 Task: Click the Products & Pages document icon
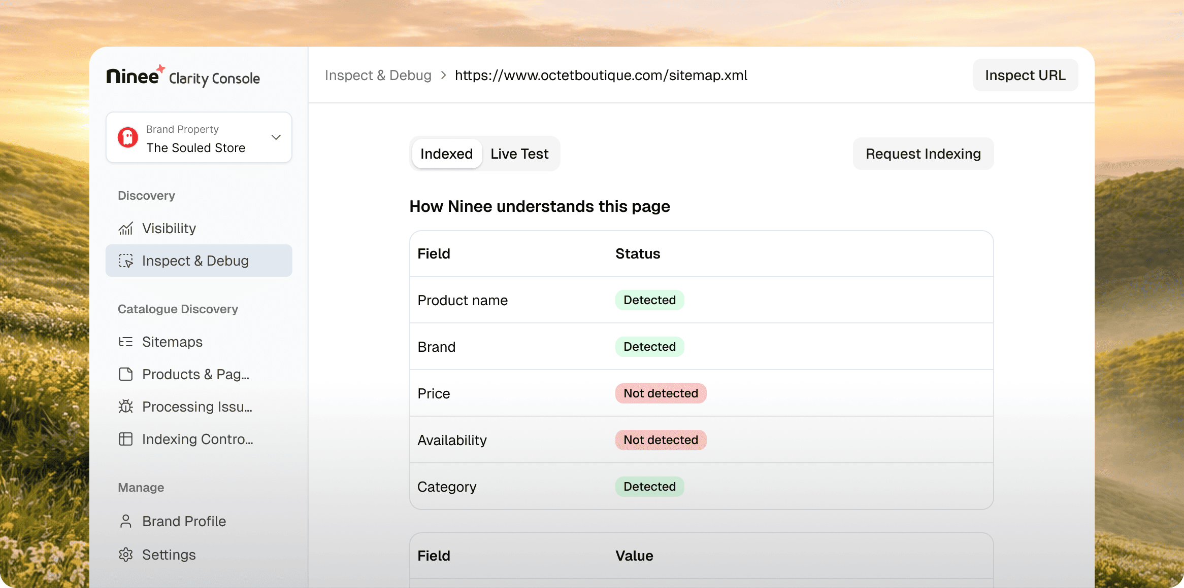point(125,375)
